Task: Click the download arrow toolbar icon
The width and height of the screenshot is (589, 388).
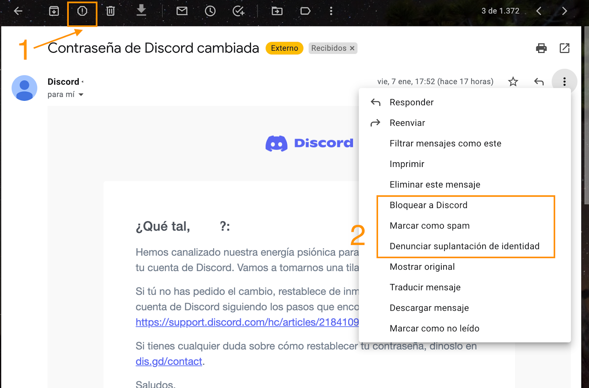Action: 141,10
